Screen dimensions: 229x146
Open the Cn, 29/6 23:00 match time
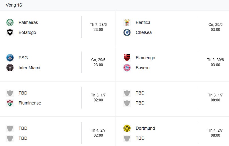click(98, 62)
